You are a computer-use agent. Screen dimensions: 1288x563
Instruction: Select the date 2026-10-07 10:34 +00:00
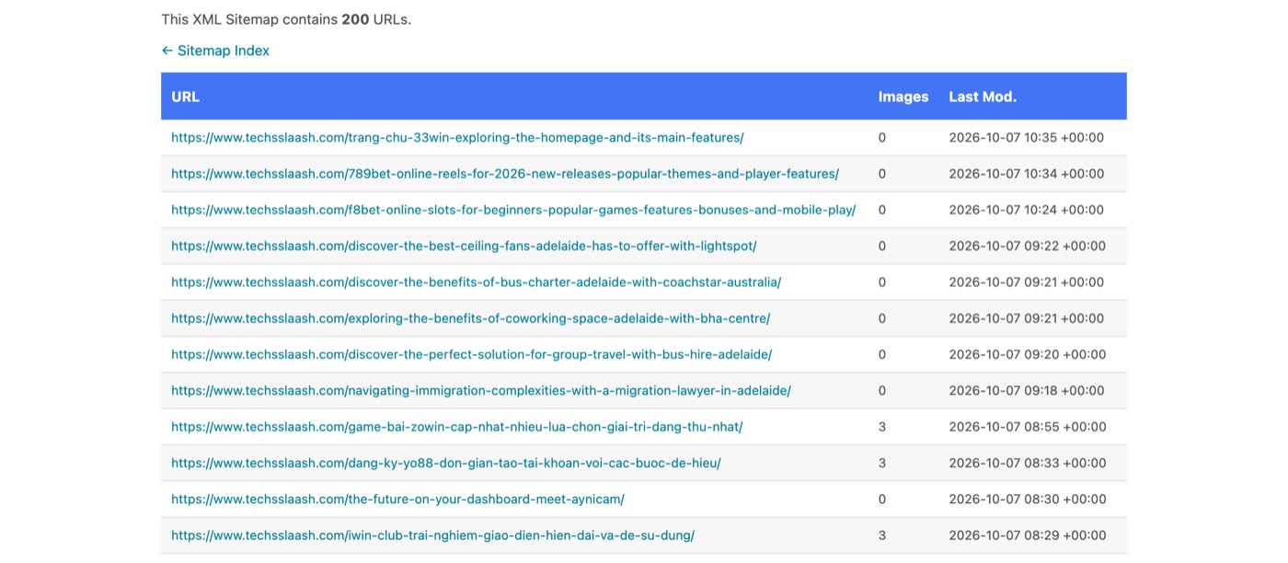[1027, 174]
